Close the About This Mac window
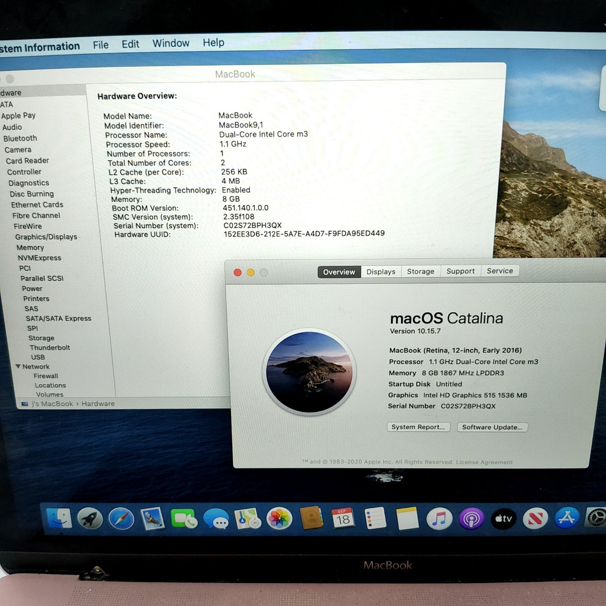The image size is (606, 606). (238, 273)
